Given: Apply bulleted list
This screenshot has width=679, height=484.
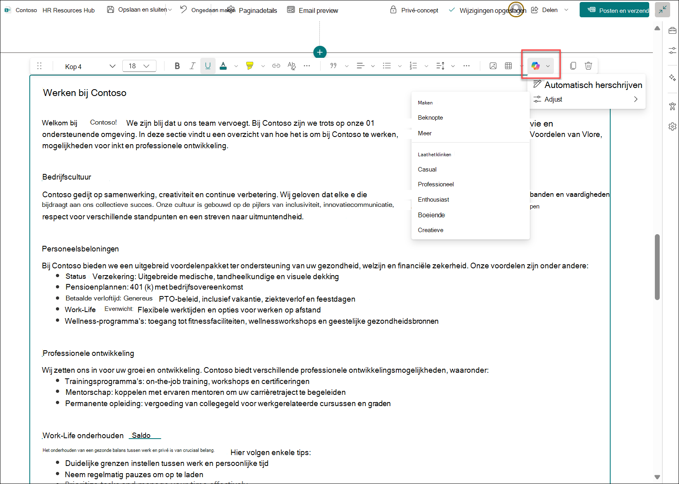Looking at the screenshot, I should tap(387, 66).
